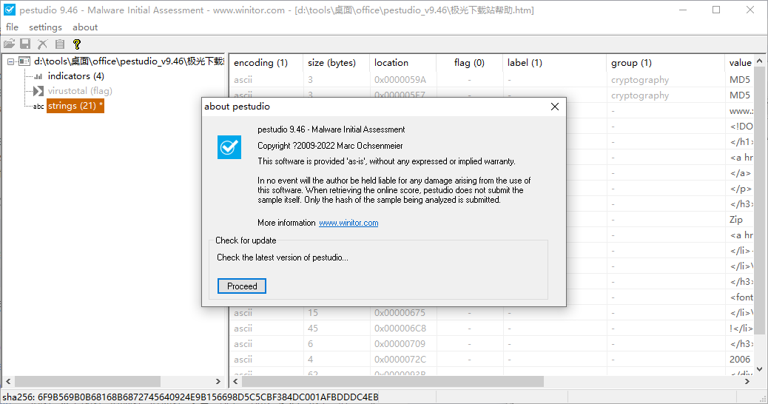Click the up arrow of the table vertical scrollbar
The image size is (768, 404).
[x=759, y=61]
